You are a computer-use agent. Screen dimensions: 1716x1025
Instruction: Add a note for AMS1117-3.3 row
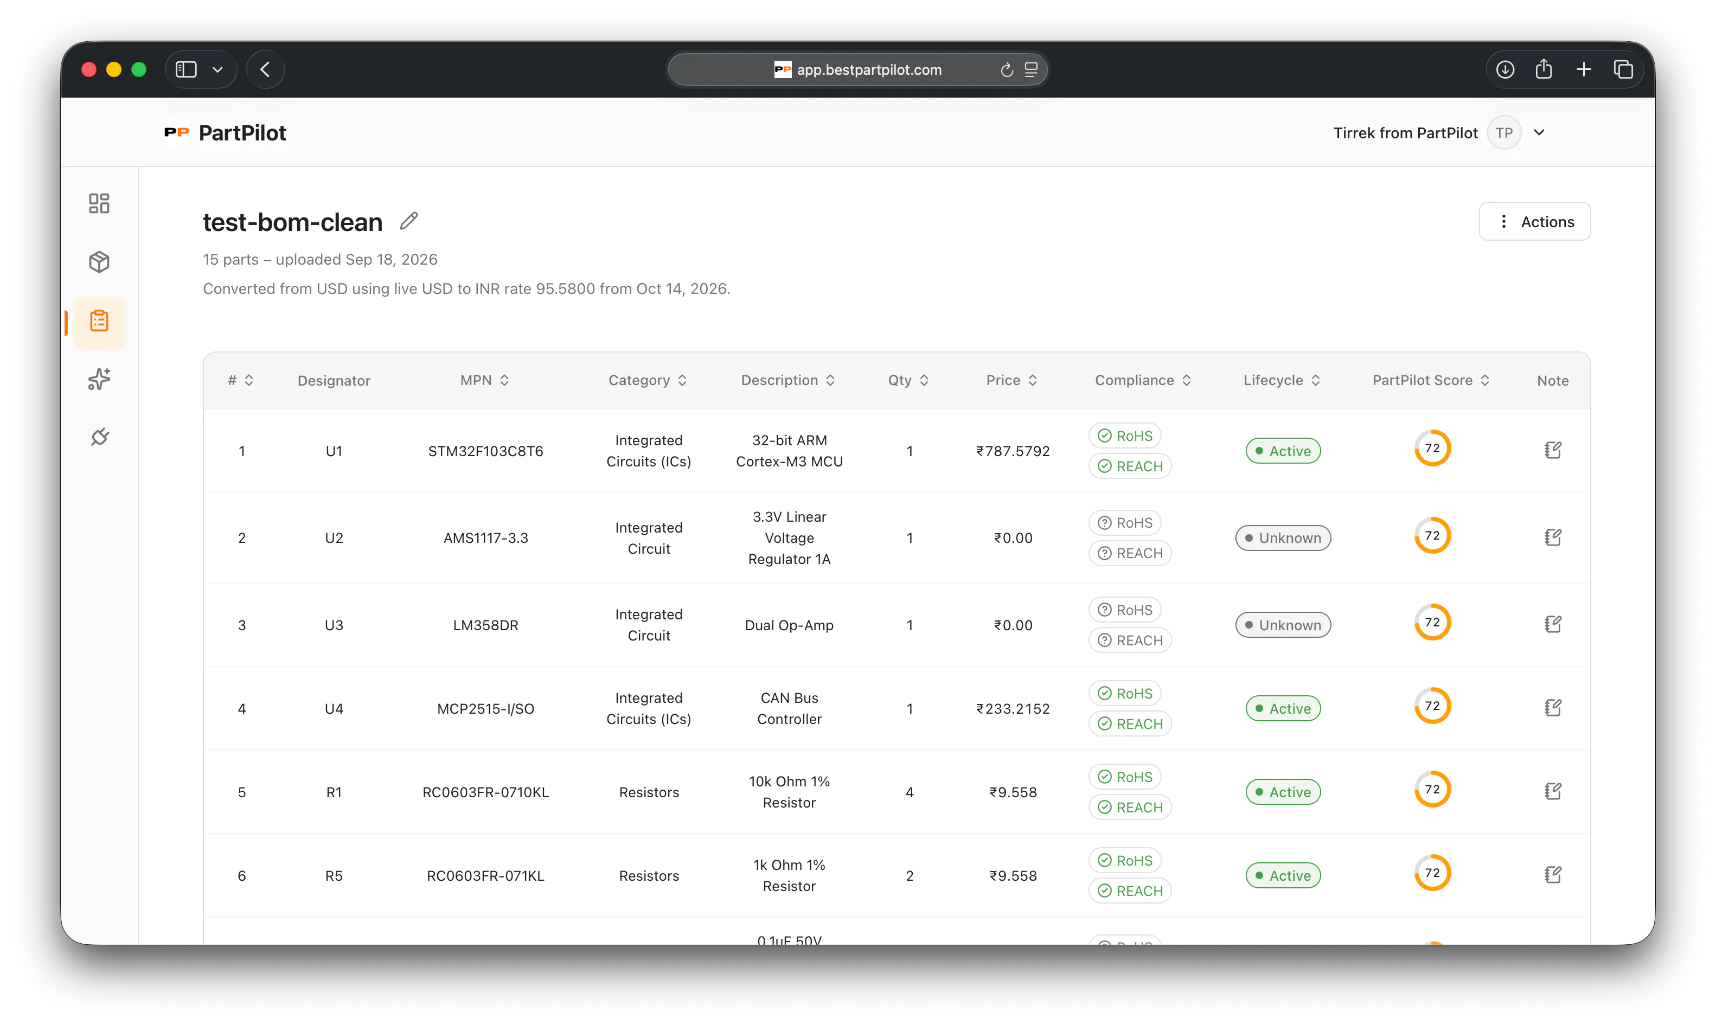pyautogui.click(x=1552, y=537)
